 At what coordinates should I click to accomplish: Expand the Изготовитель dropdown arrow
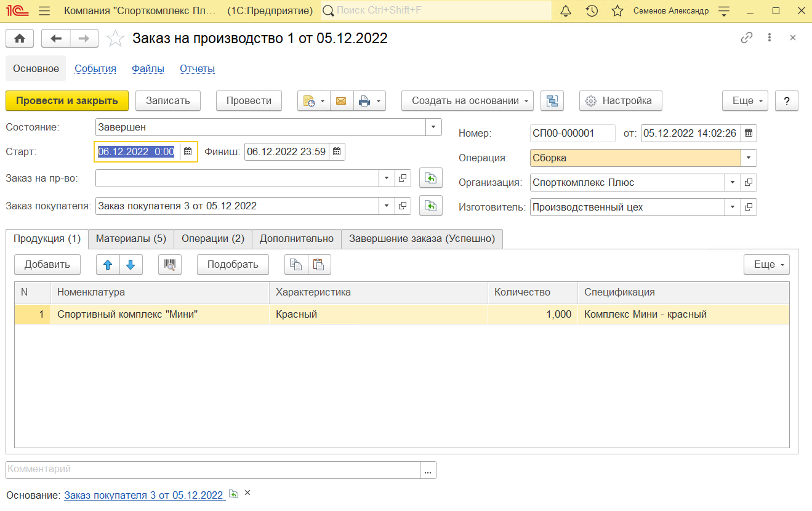tap(733, 207)
